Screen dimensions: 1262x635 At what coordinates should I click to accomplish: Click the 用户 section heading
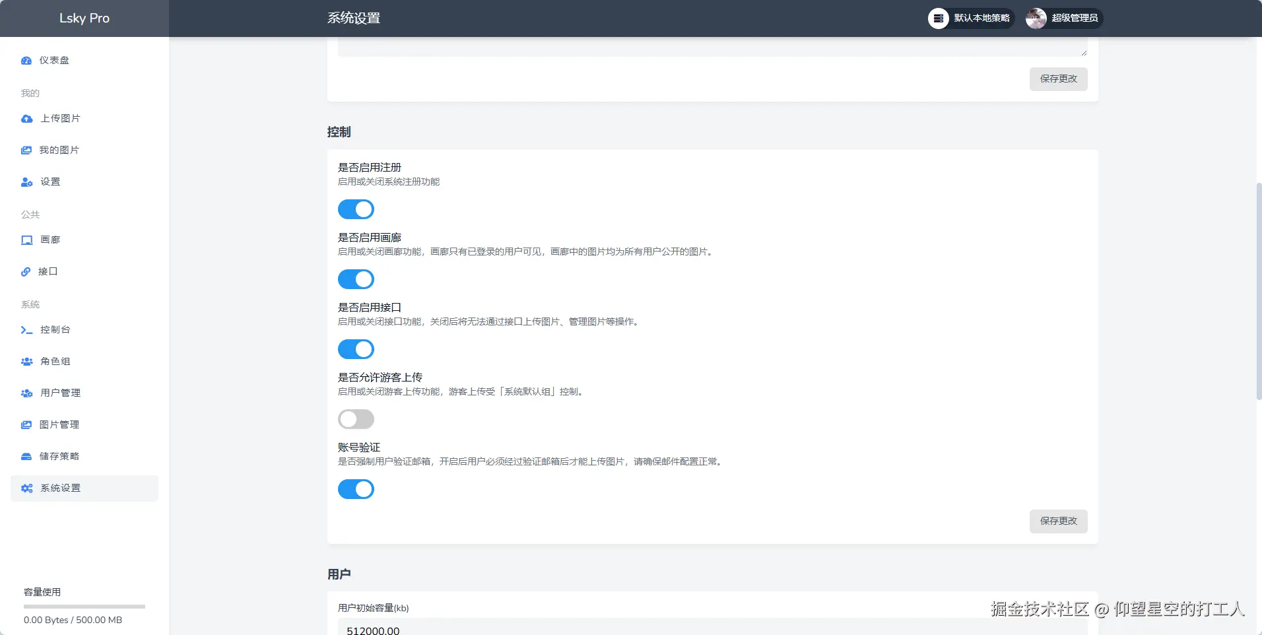coord(339,574)
